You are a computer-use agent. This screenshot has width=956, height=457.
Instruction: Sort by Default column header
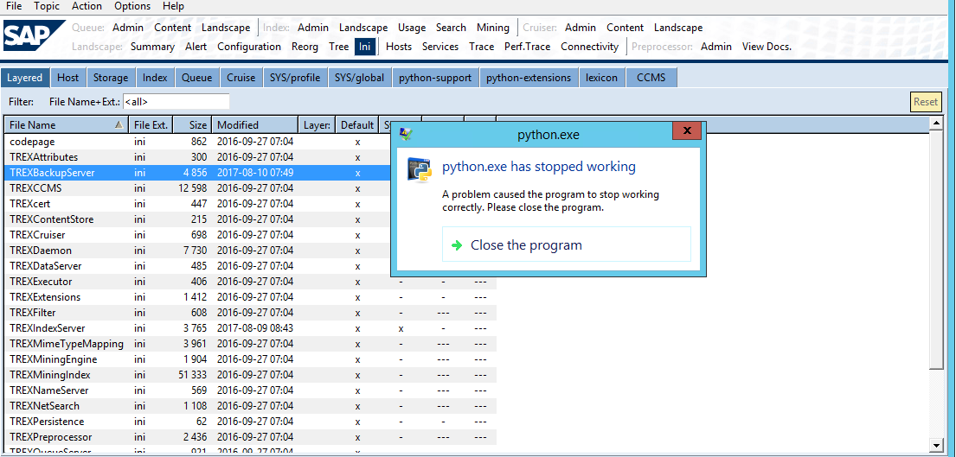[357, 124]
